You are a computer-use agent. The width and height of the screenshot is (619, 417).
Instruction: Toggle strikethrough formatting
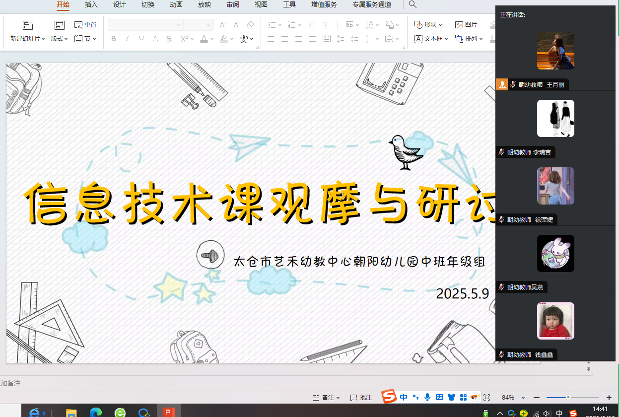pos(155,39)
